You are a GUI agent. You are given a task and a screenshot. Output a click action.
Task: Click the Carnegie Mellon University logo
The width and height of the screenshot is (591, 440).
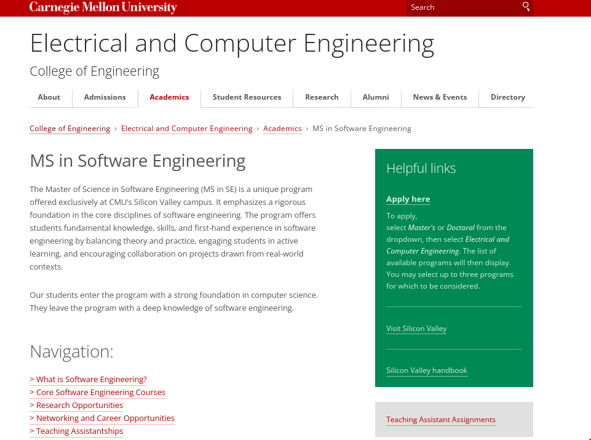click(x=103, y=7)
